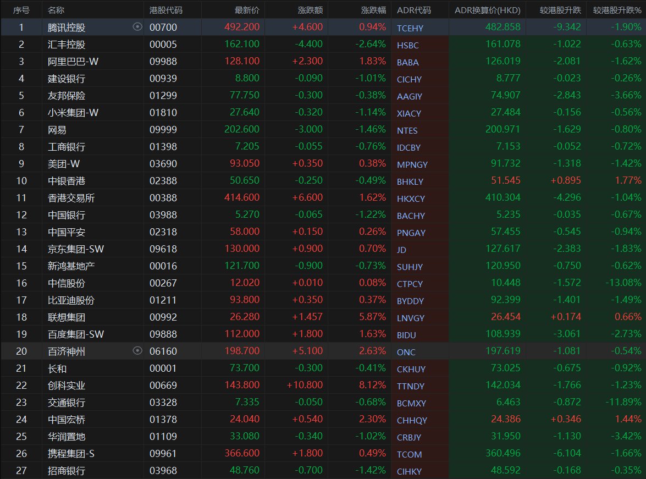The image size is (646, 479).
Task: Open the MPNGY ADR code link
Action: [412, 164]
